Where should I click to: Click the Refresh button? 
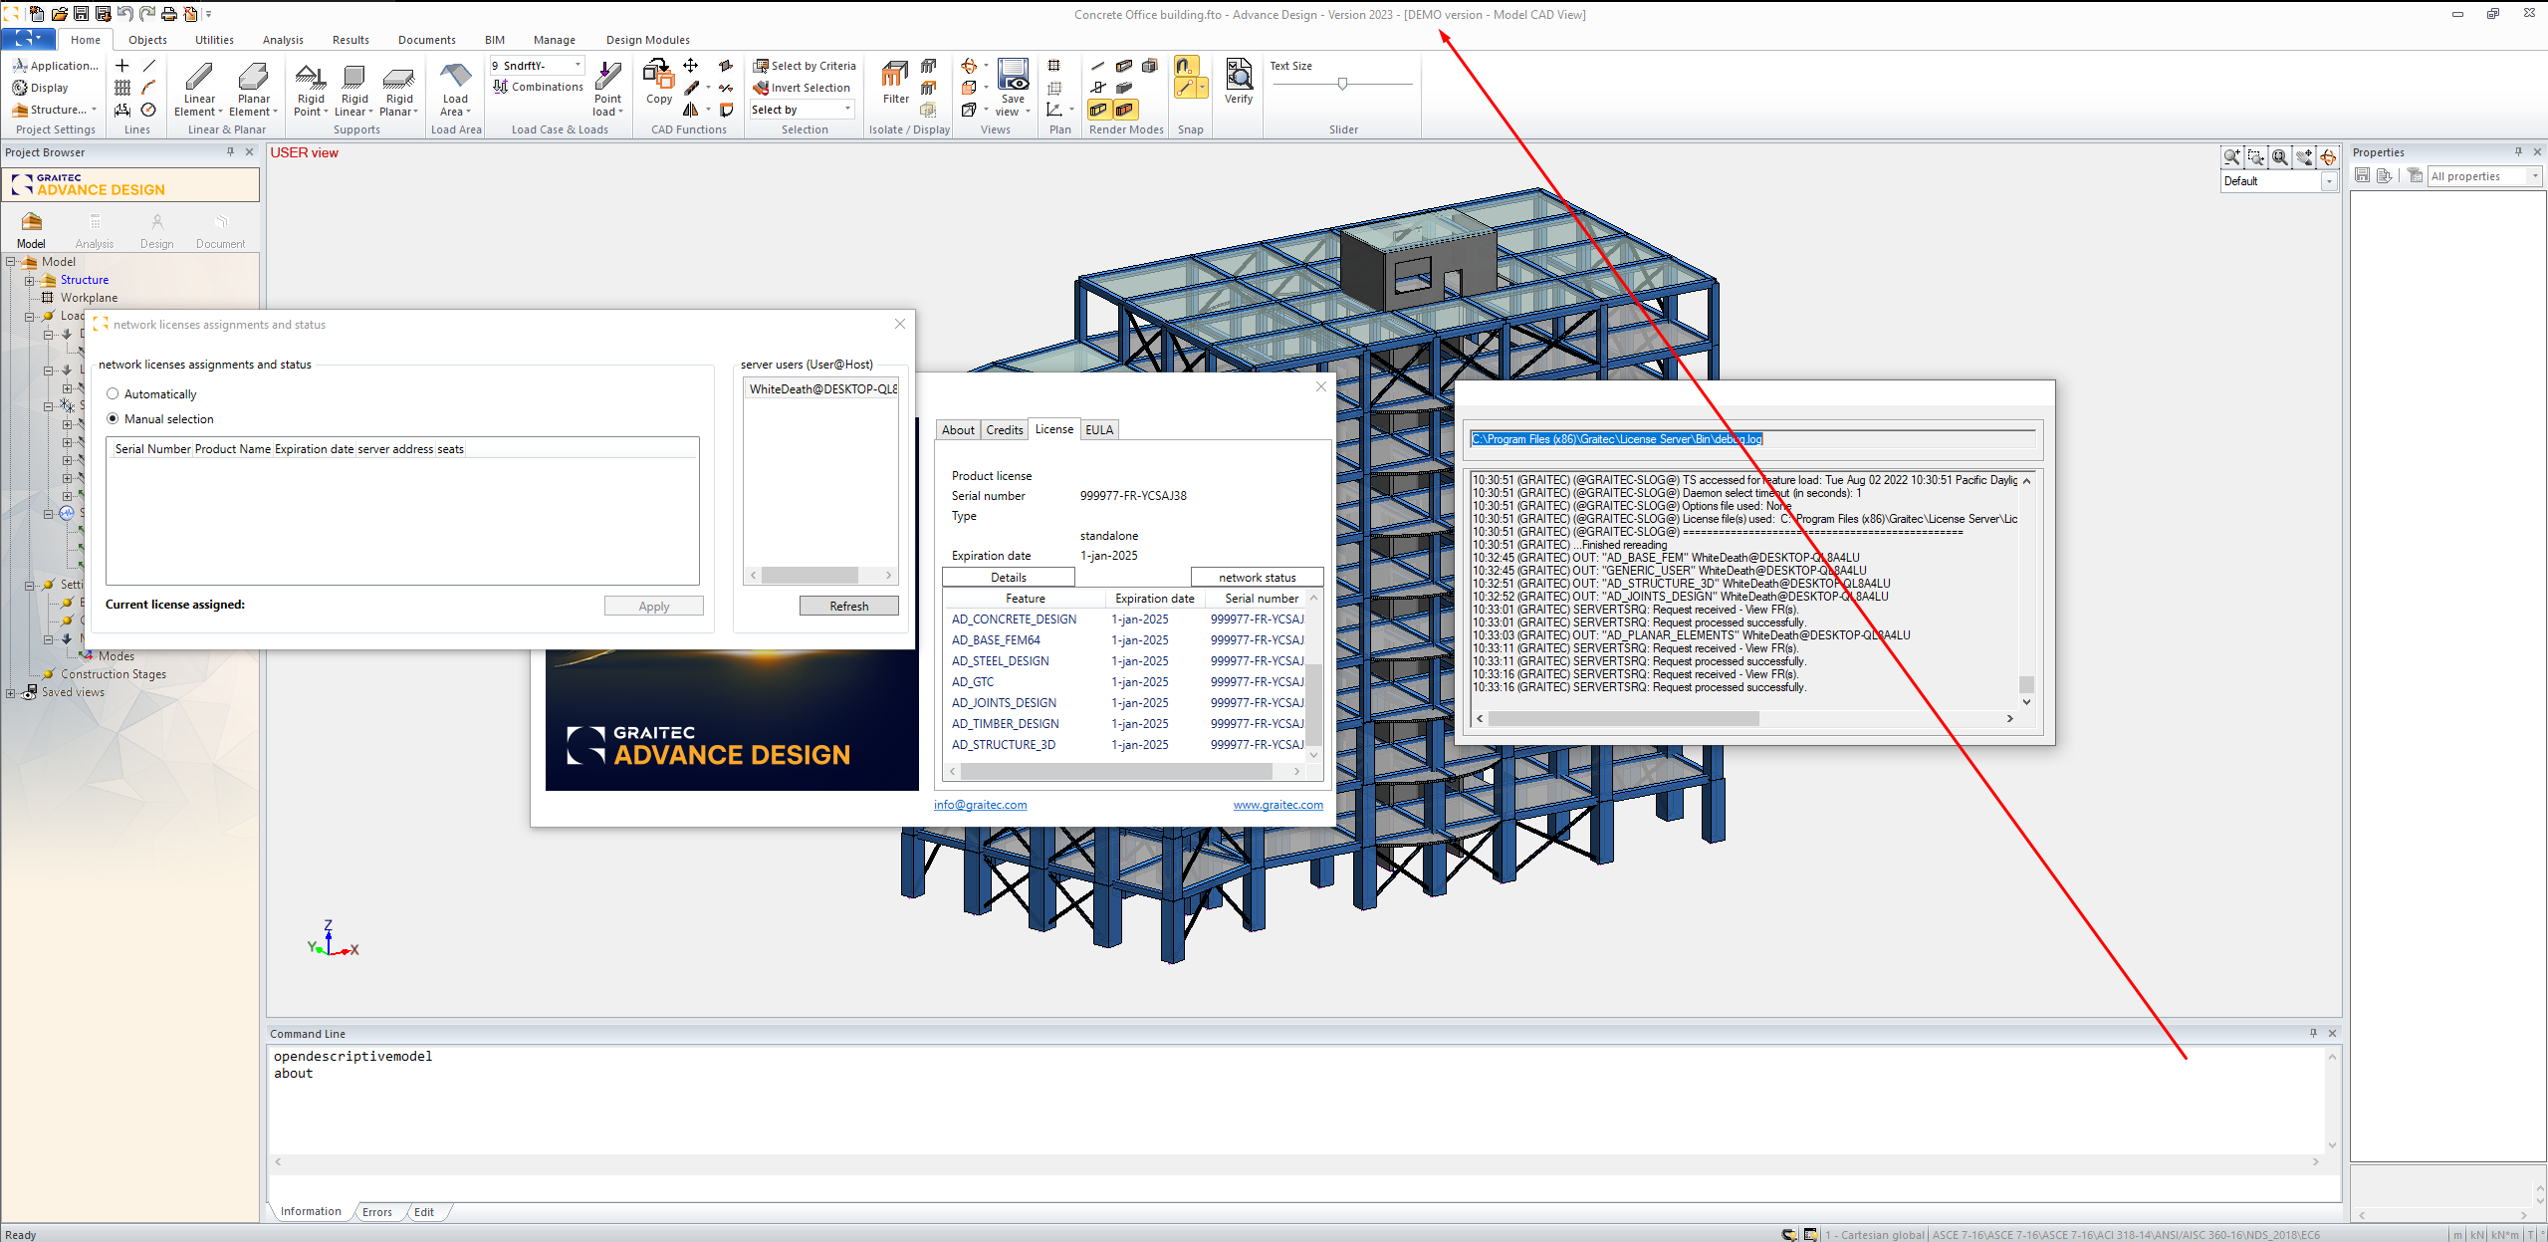point(848,607)
